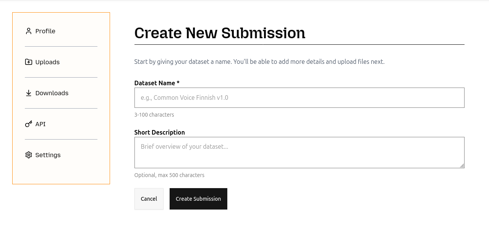Viewport: 489px width, 234px height.
Task: Click the Settings gear icon
Action: (29, 155)
